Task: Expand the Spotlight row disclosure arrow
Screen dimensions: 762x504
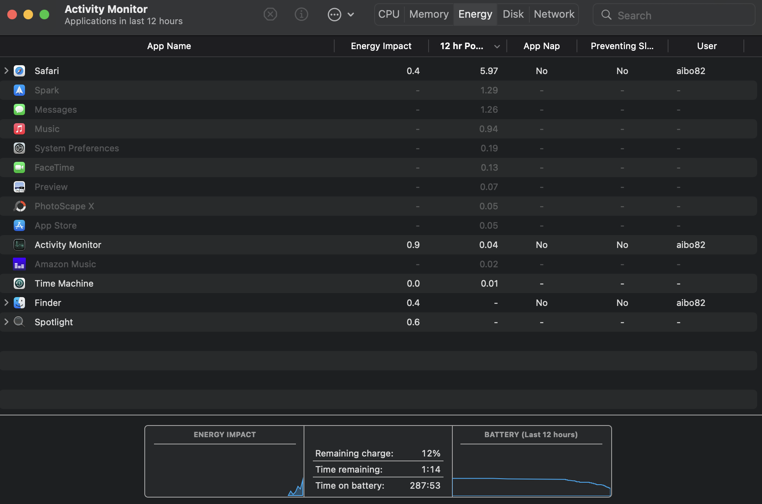Action: [x=6, y=322]
